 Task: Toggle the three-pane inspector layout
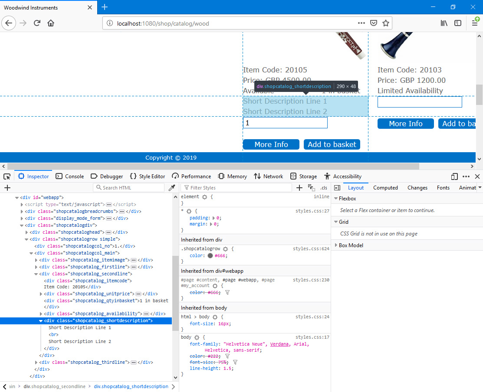337,188
